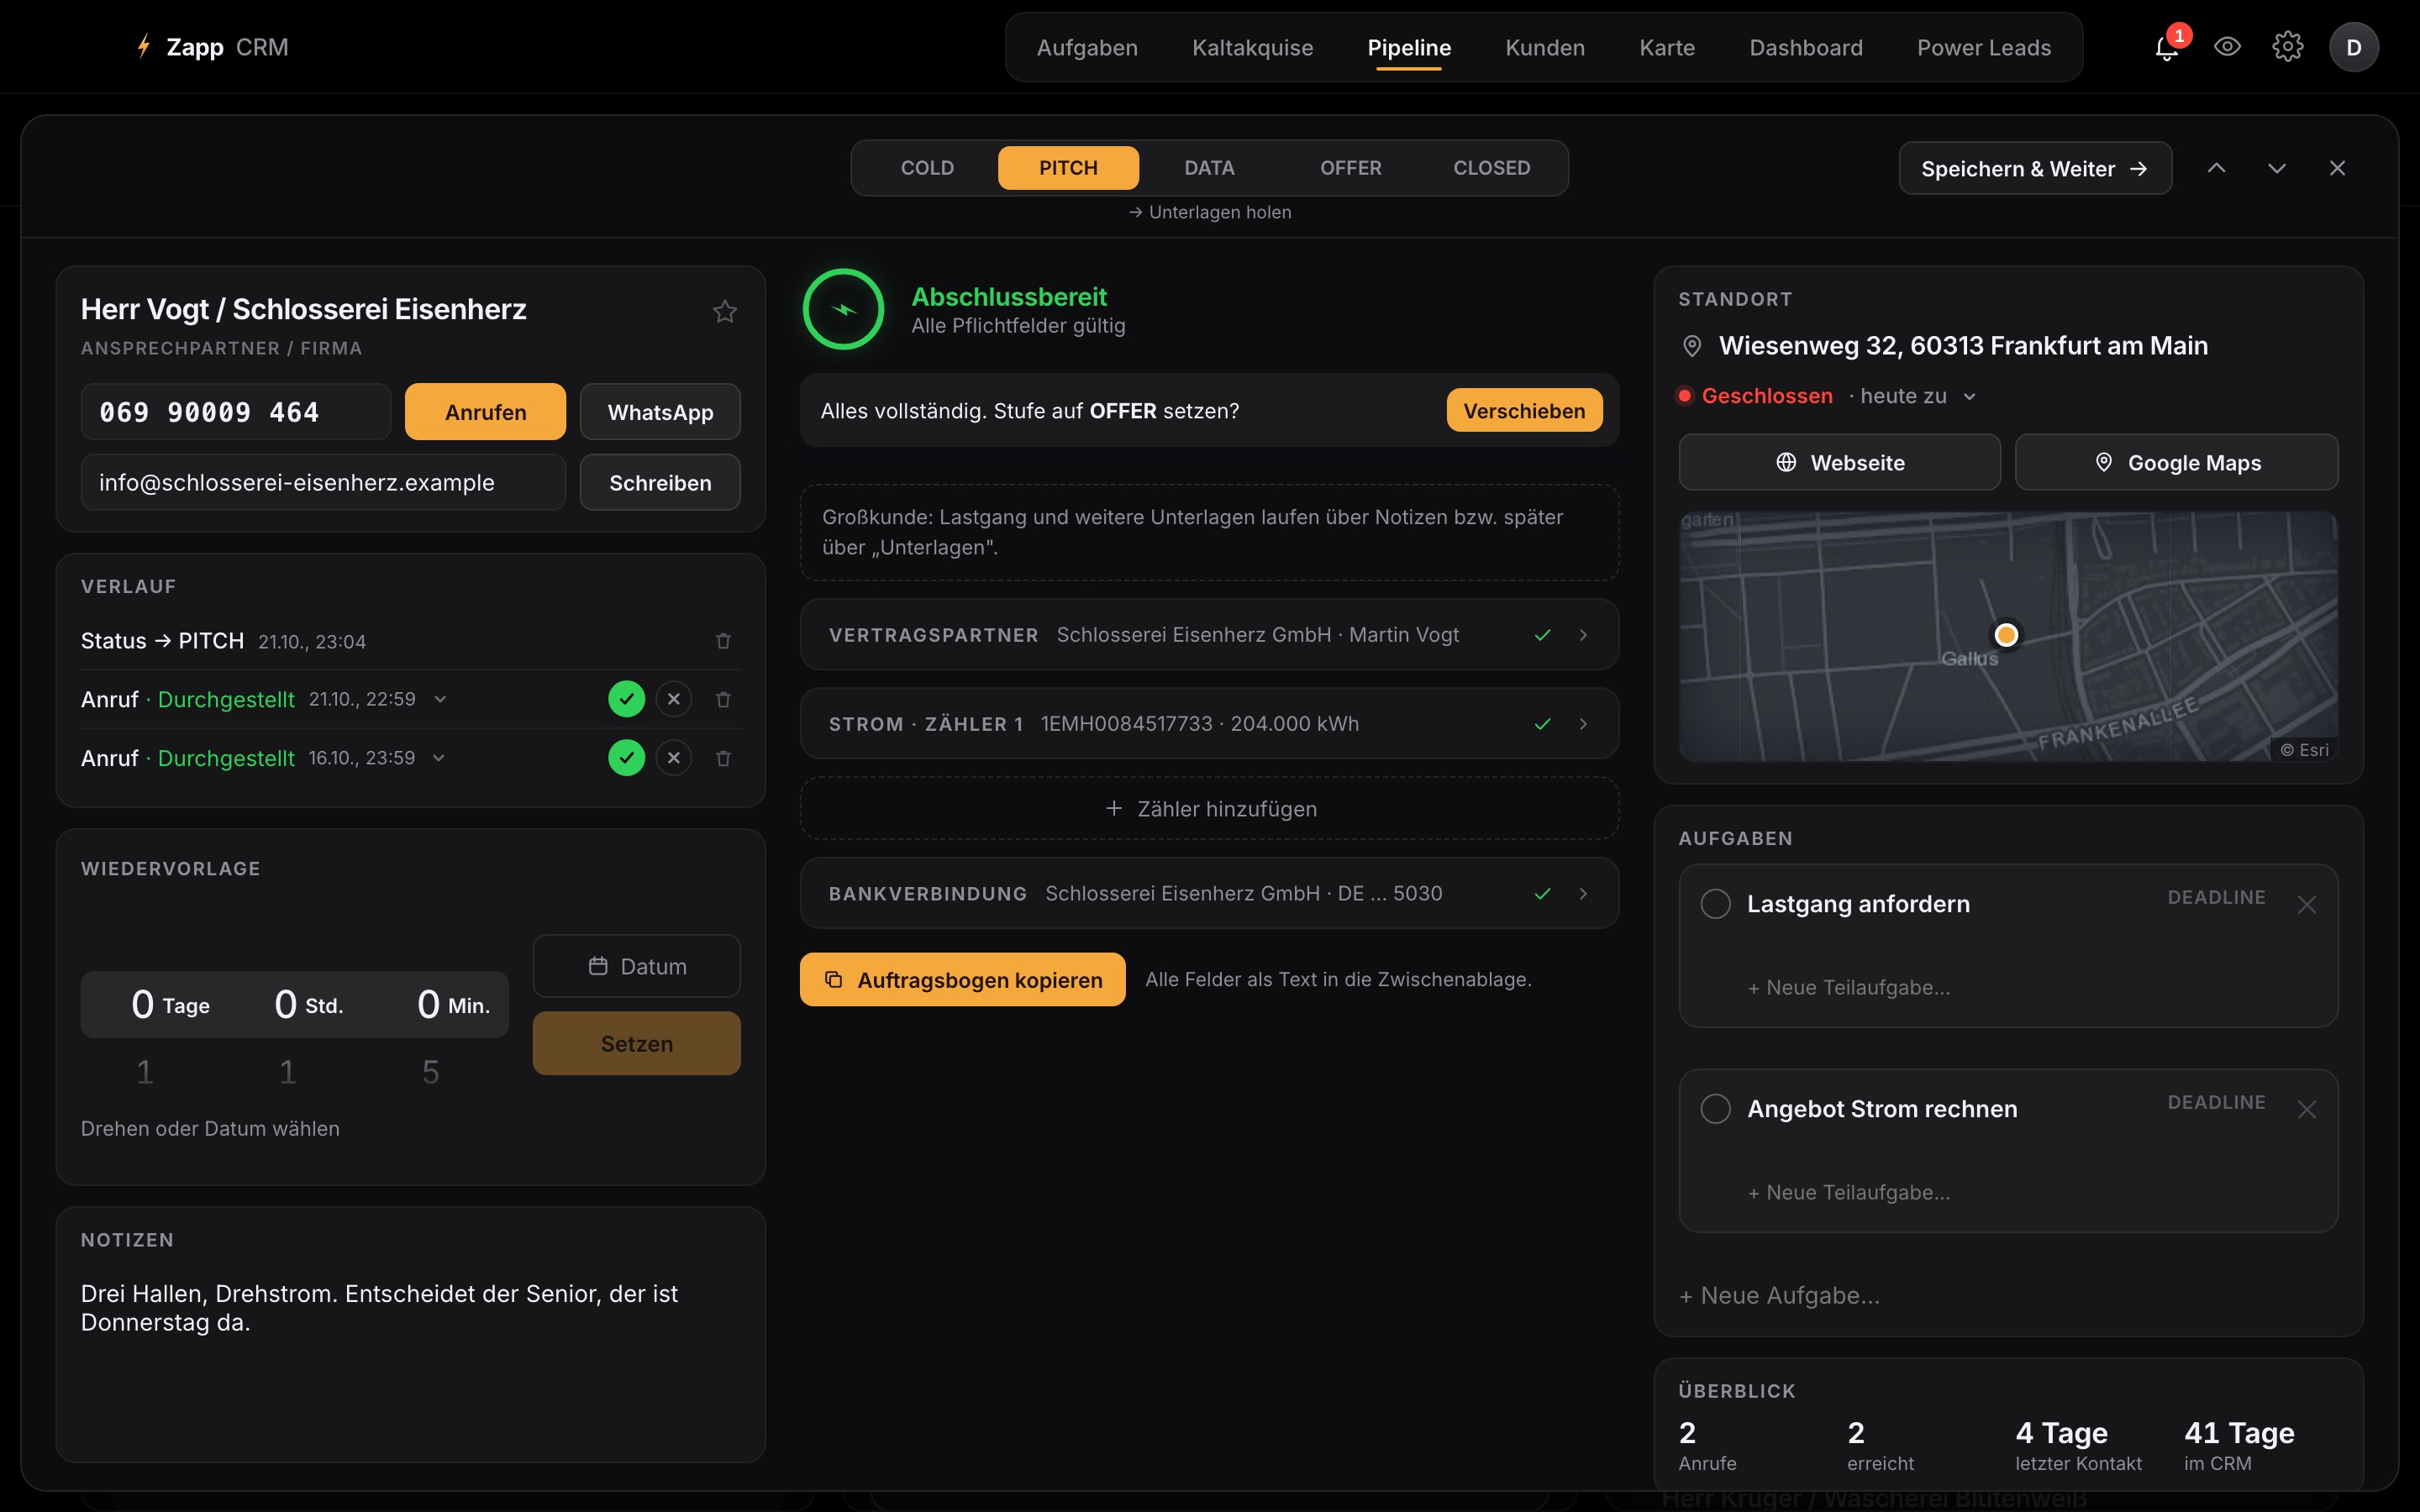Click the email address field
Viewport: 2420px width, 1512px height.
pyautogui.click(x=323, y=483)
